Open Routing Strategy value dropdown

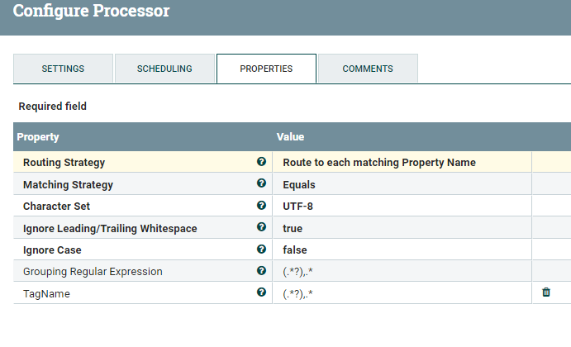[379, 163]
